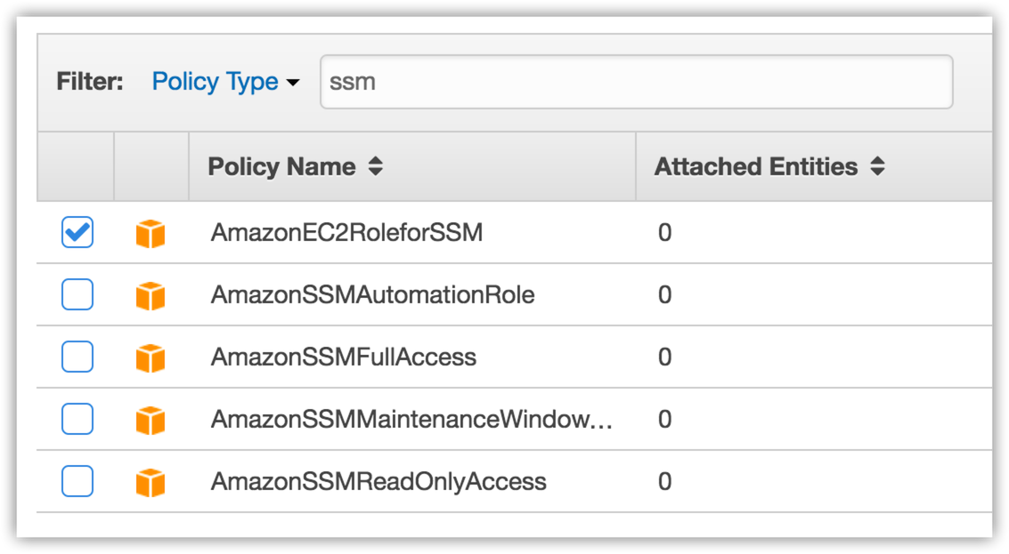Screen dimensions: 1009x554
Task: Click the cube icon beside AmazonSSMMaintenanceWindow policy
Action: (x=151, y=420)
